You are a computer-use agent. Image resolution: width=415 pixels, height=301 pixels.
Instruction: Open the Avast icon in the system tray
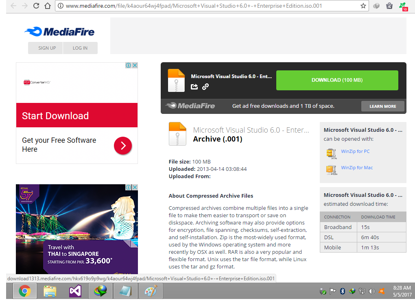(x=382, y=291)
